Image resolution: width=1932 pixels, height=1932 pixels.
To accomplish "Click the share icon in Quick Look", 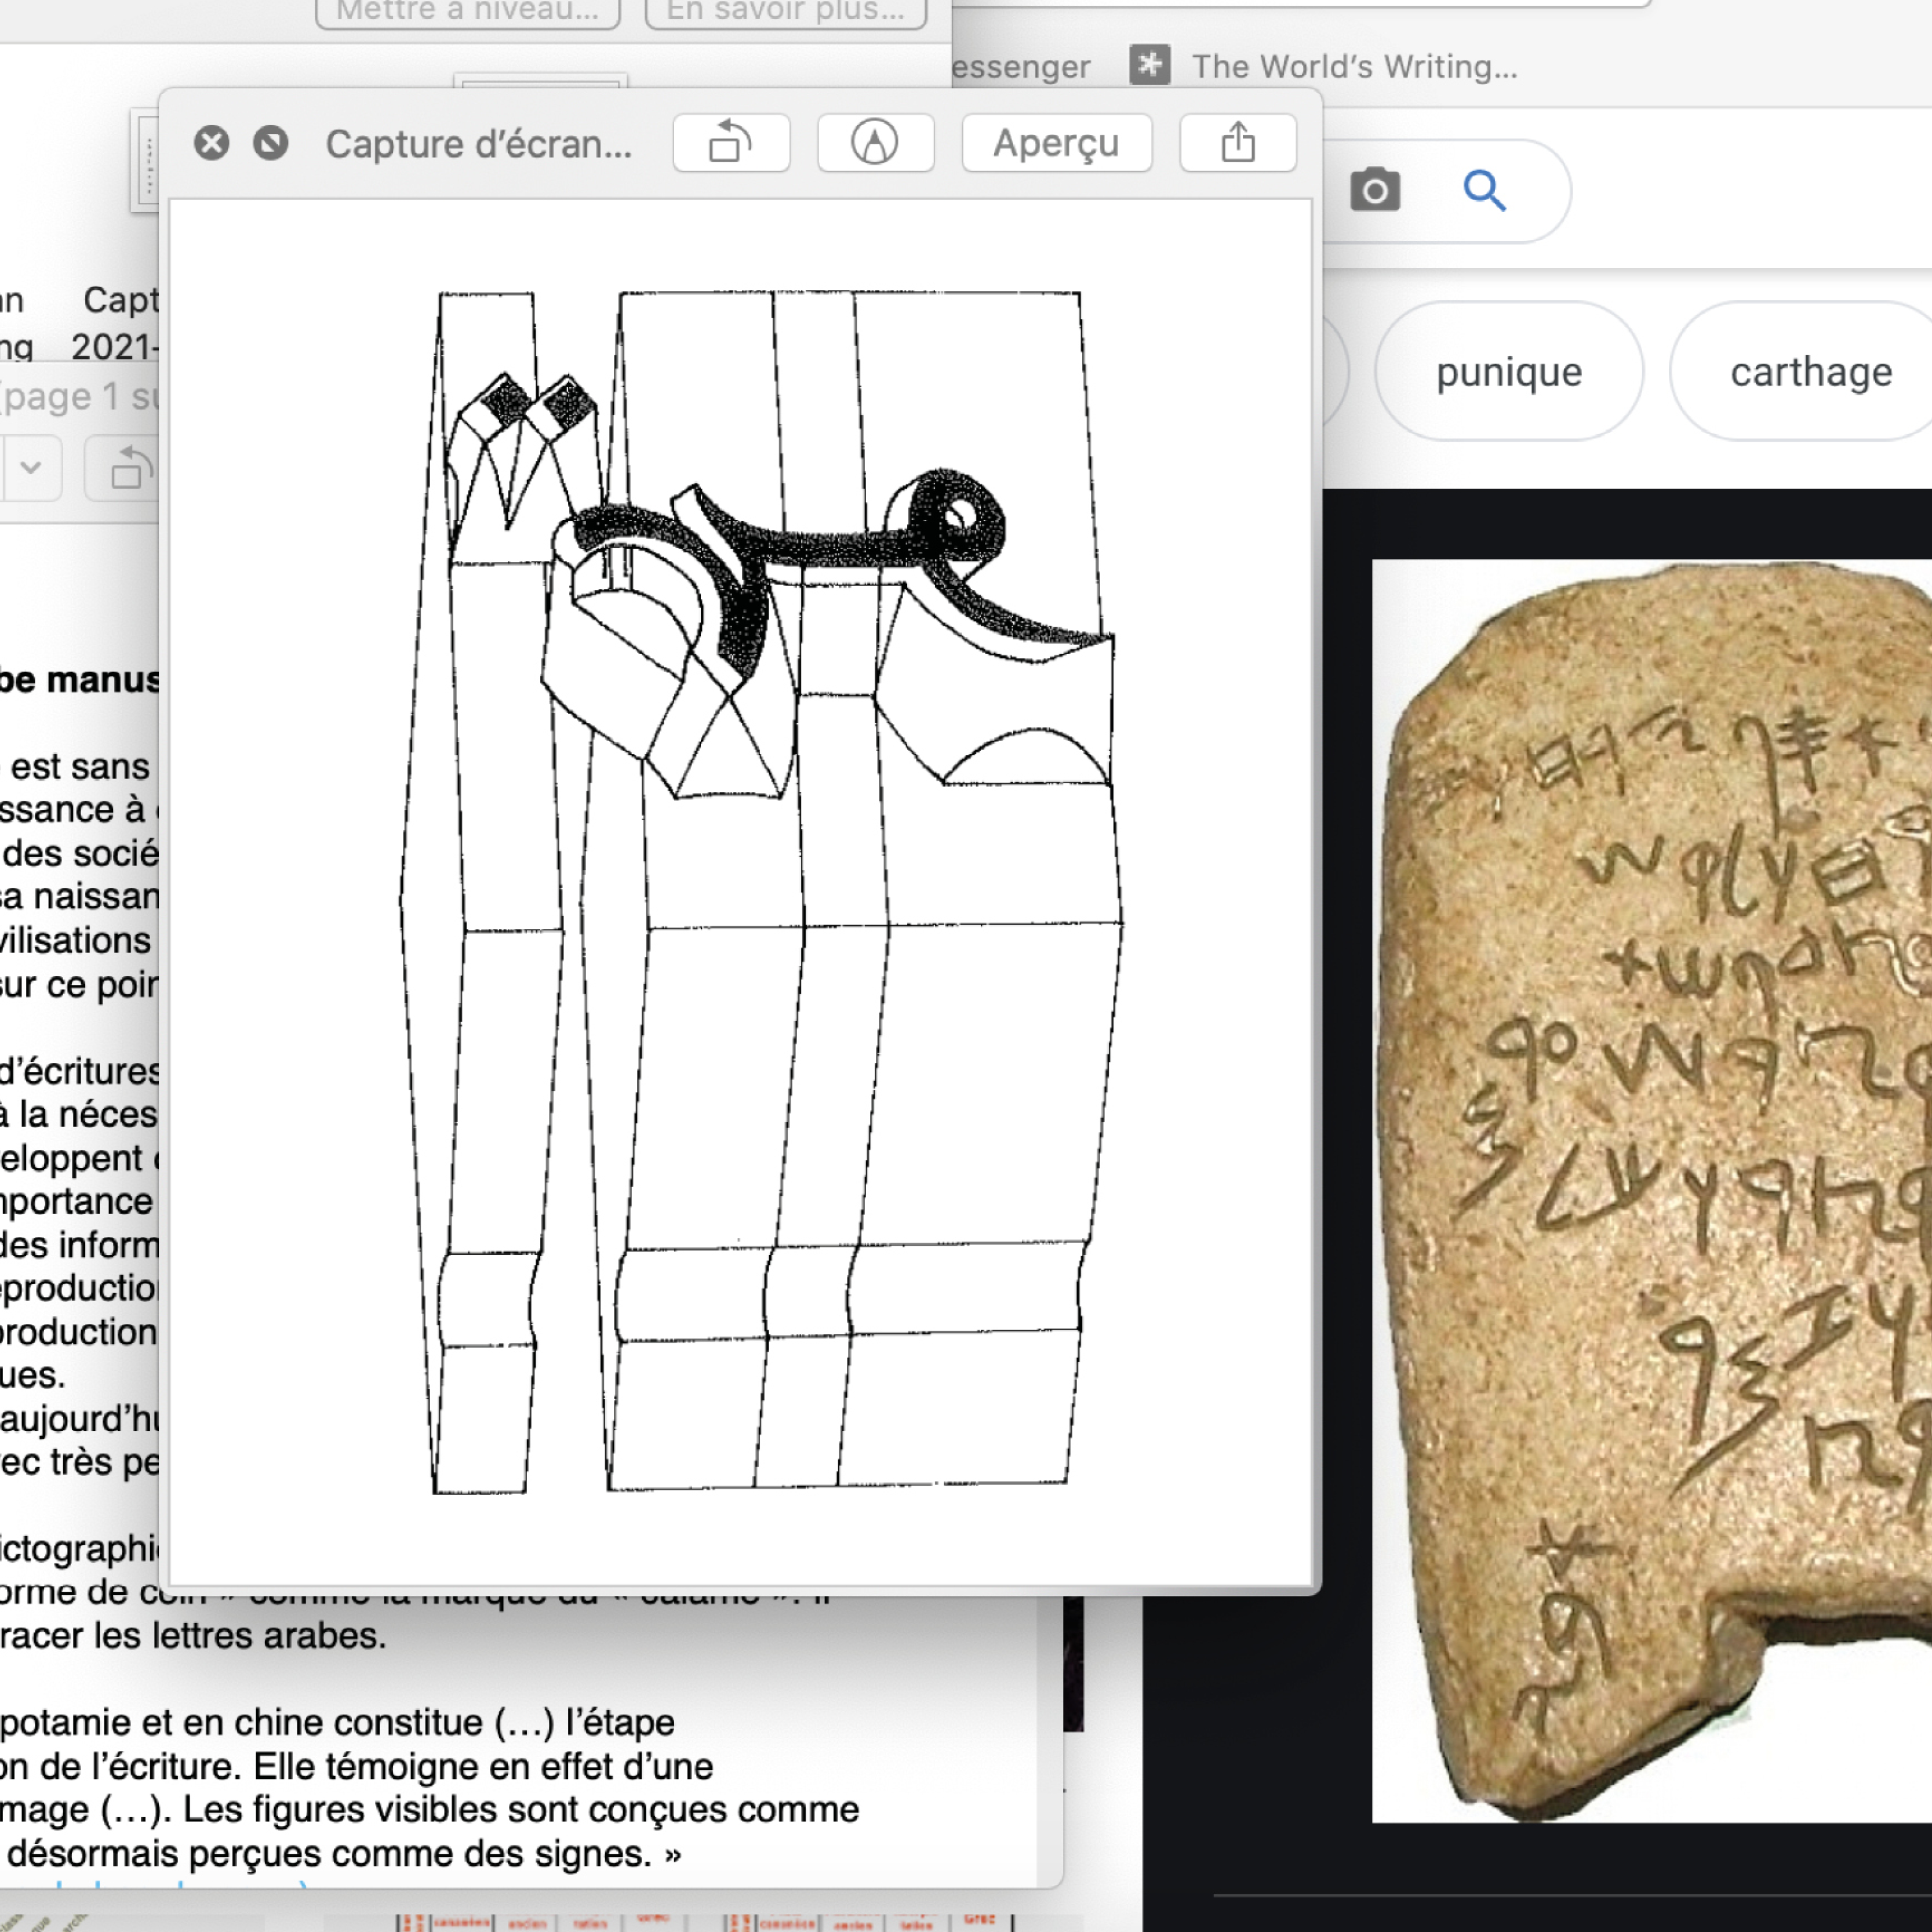I will click(x=1237, y=143).
